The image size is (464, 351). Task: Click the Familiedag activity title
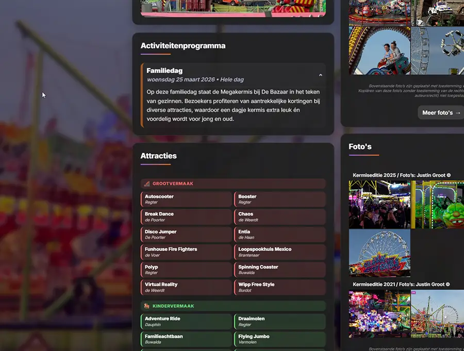(164, 71)
